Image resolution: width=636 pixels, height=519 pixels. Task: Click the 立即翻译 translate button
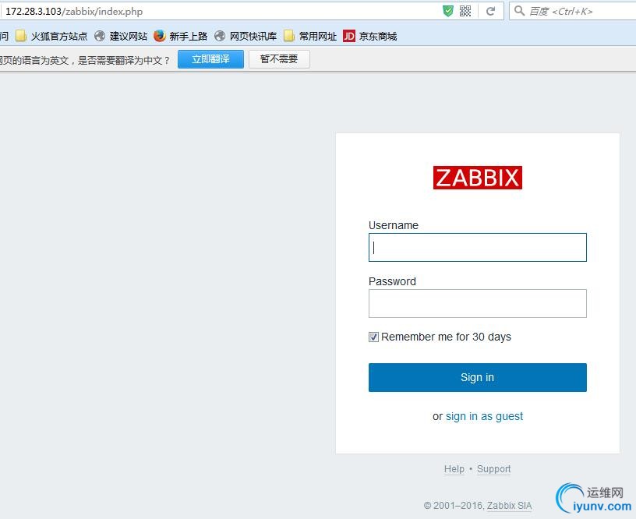(210, 59)
